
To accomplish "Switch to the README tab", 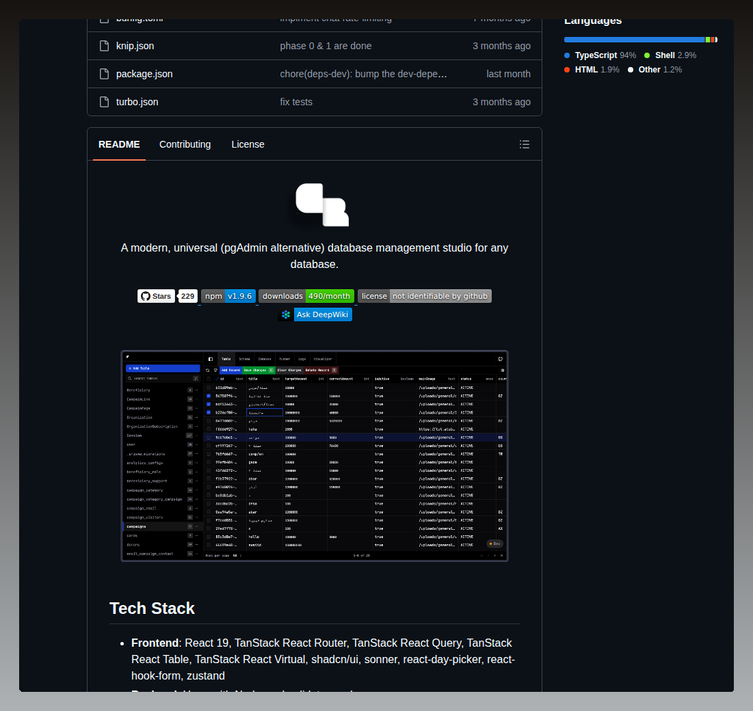I will click(x=119, y=144).
